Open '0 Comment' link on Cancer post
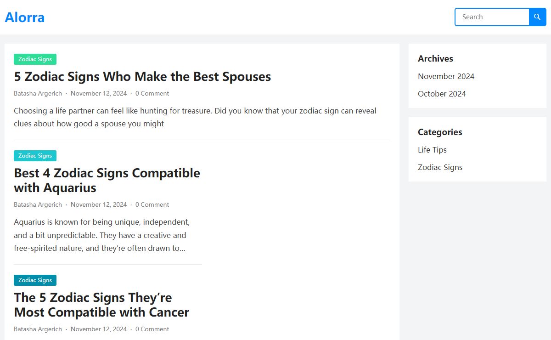The image size is (551, 340). (x=152, y=329)
